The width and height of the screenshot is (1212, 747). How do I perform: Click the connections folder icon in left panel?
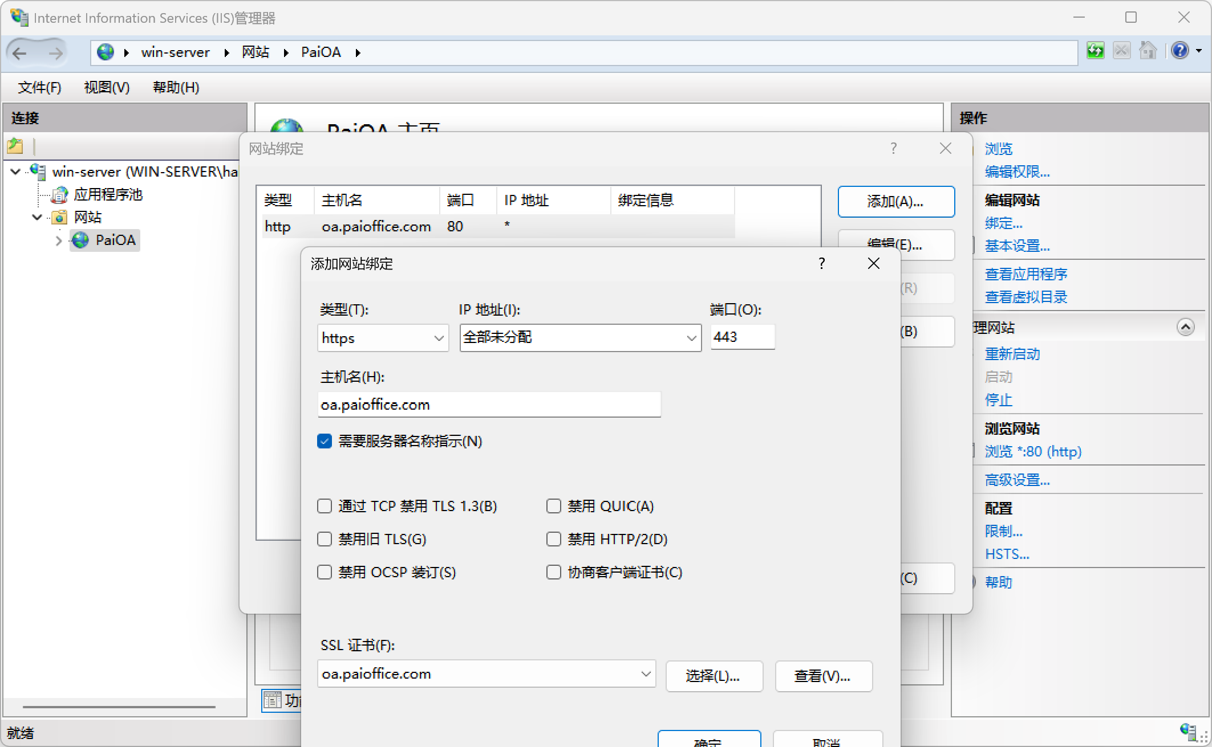pyautogui.click(x=15, y=146)
